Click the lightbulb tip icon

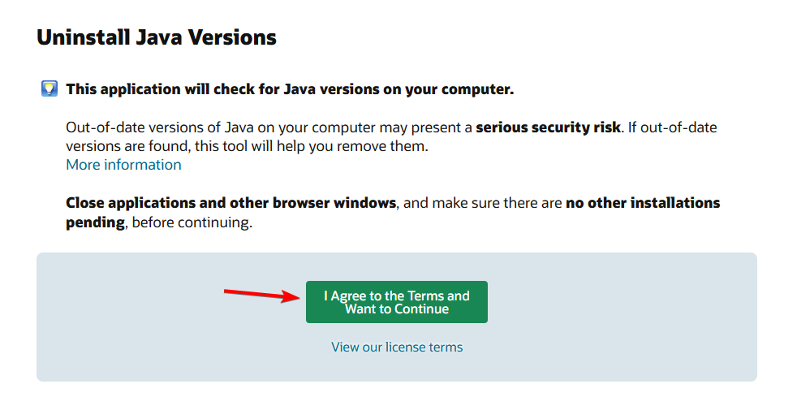50,88
